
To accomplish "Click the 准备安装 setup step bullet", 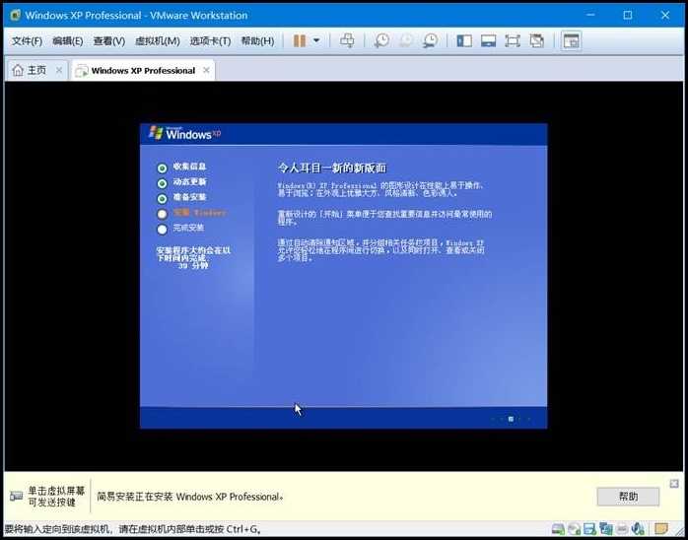I will click(163, 199).
